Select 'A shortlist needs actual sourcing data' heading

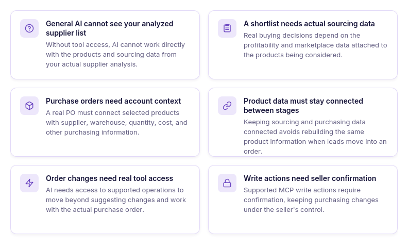tap(309, 24)
